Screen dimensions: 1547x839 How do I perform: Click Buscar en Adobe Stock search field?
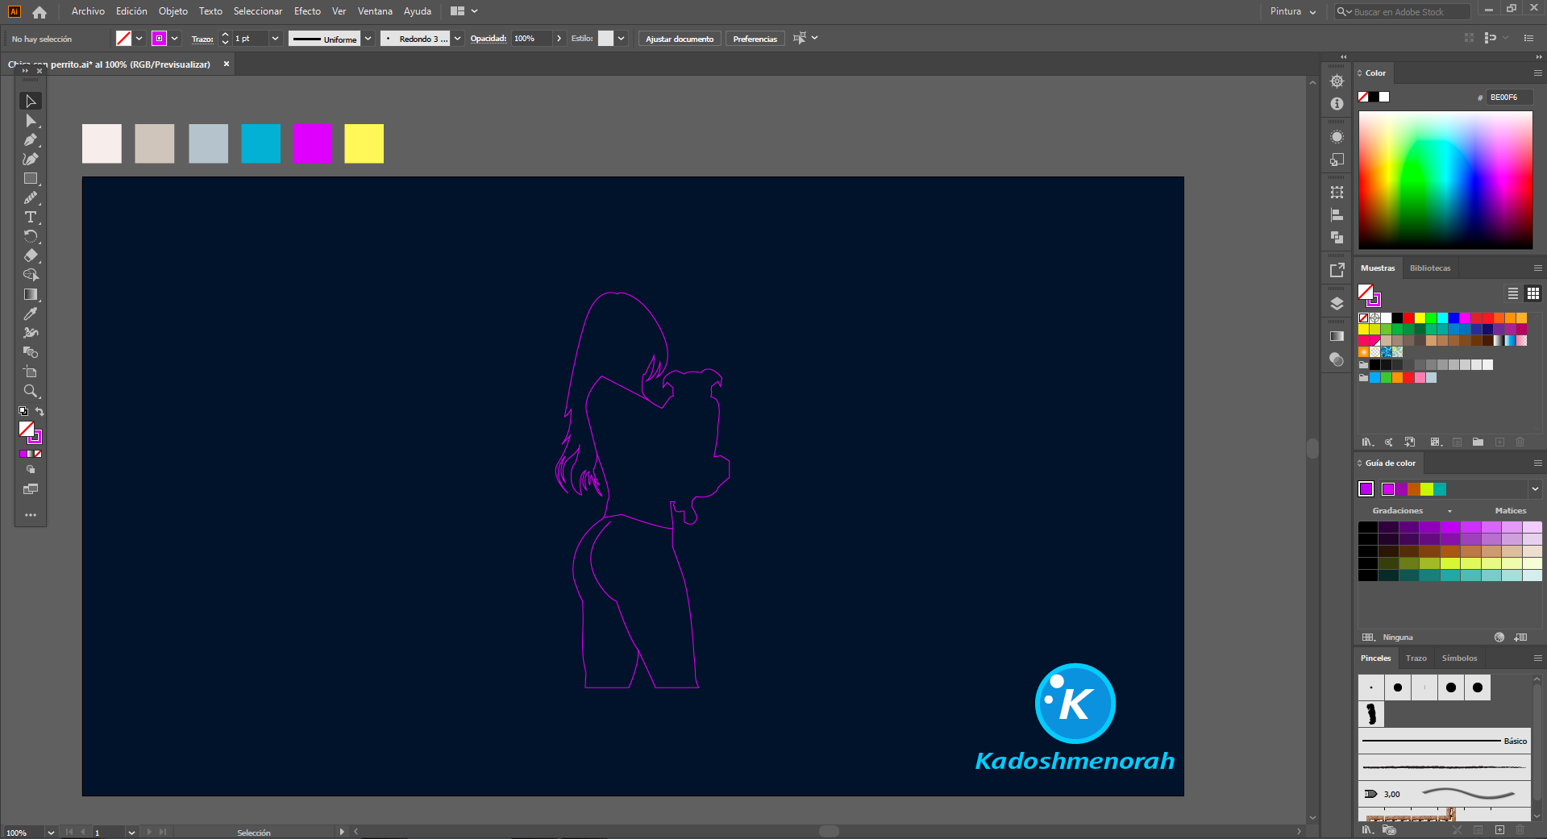pyautogui.click(x=1403, y=12)
